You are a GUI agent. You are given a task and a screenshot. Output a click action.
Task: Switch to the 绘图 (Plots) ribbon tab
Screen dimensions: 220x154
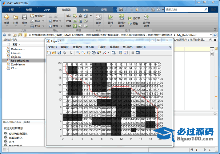click(x=29, y=10)
